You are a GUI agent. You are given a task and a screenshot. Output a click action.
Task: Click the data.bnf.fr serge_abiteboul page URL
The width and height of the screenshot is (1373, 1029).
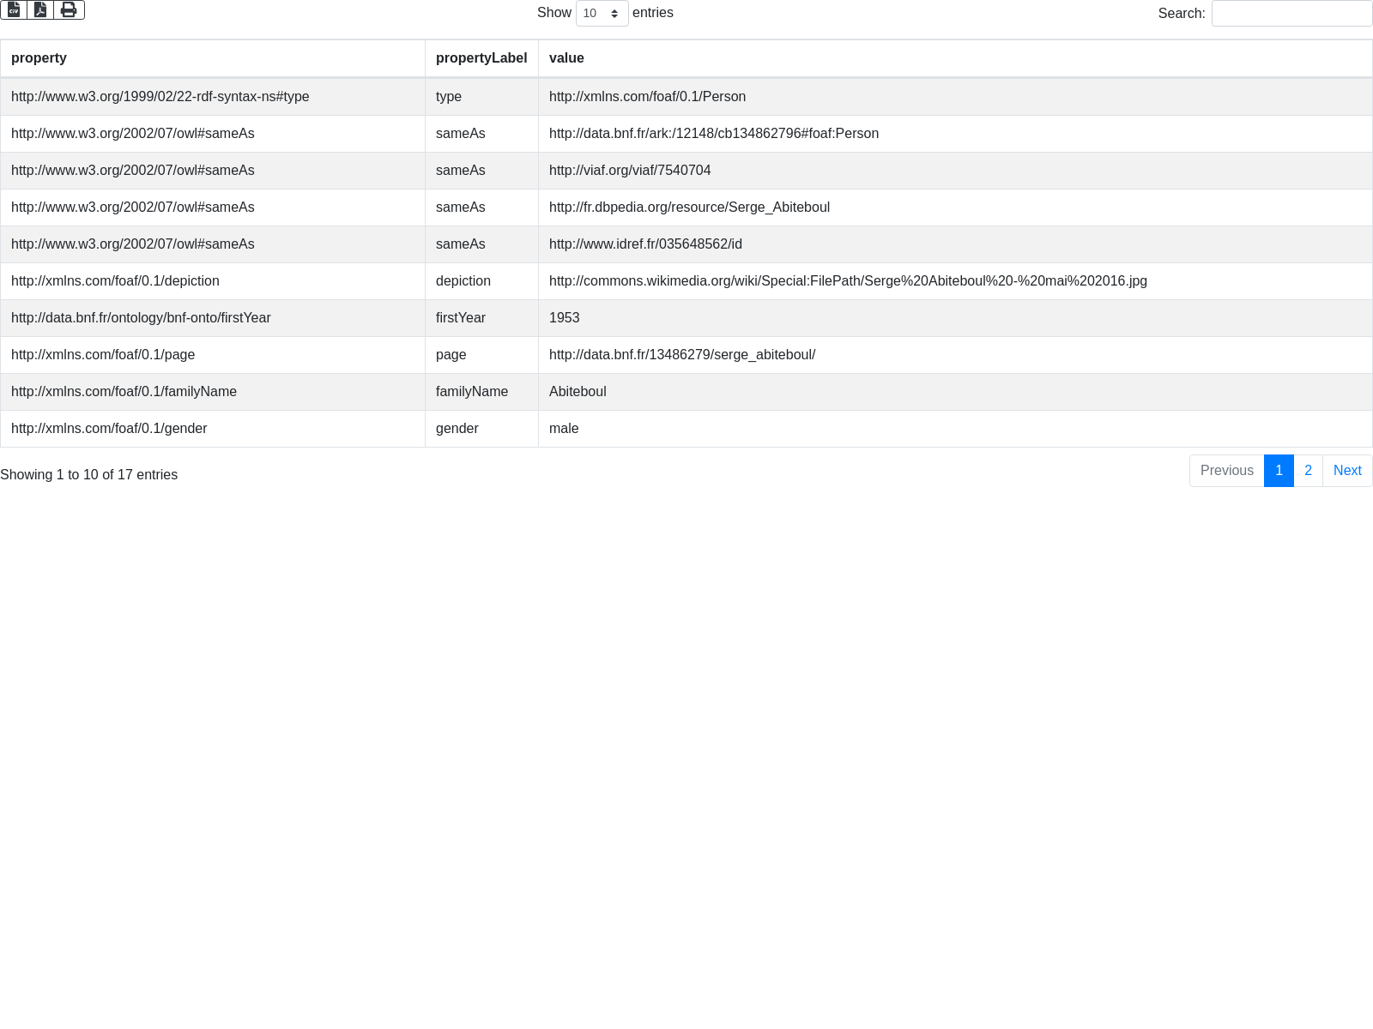pyautogui.click(x=682, y=355)
